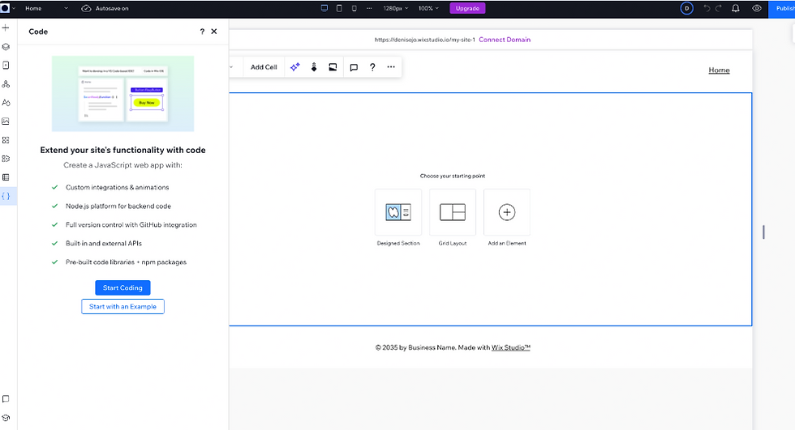Switch to mobile breakpoint view
The width and height of the screenshot is (795, 430).
tap(354, 8)
